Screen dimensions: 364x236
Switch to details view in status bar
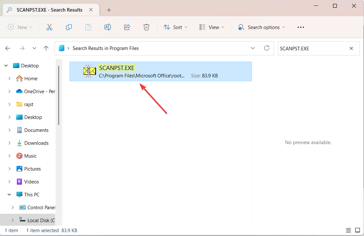[348, 231]
